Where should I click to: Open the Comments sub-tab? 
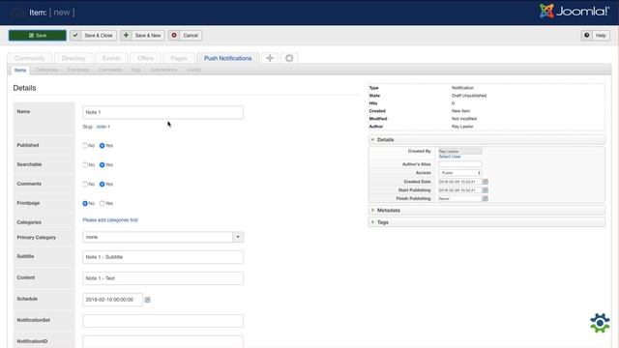pos(110,70)
